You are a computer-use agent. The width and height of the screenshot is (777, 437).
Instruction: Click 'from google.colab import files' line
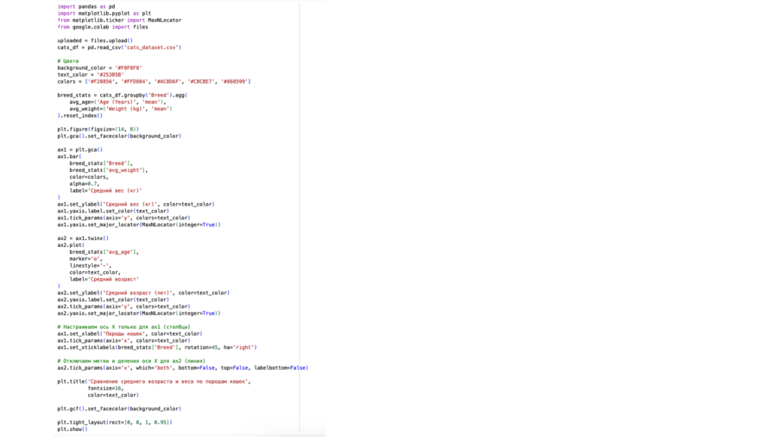pos(103,28)
